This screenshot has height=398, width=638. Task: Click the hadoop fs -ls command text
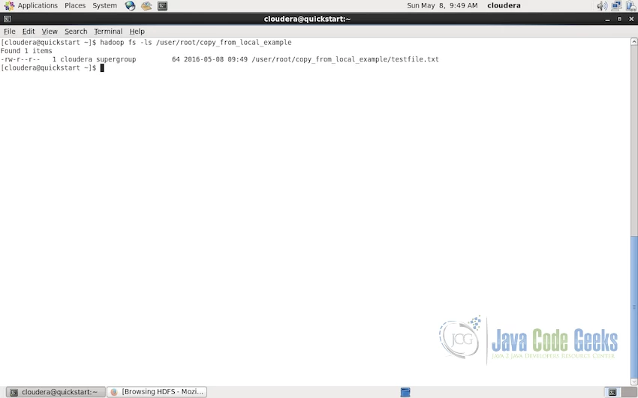pos(196,42)
